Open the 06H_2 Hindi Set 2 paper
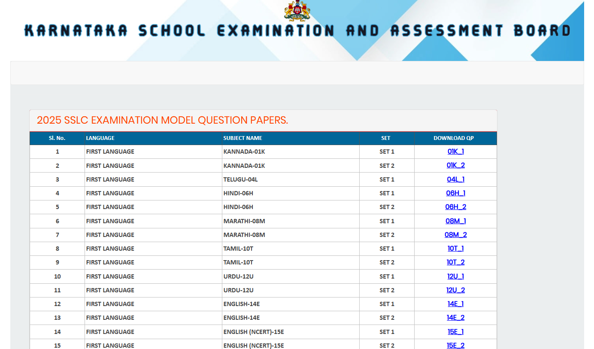The height and width of the screenshot is (349, 594). point(455,207)
